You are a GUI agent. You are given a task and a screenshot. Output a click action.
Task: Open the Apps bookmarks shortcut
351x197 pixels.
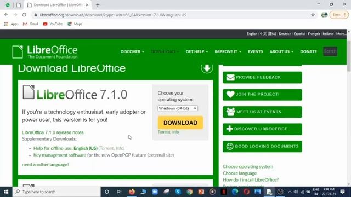click(x=11, y=24)
